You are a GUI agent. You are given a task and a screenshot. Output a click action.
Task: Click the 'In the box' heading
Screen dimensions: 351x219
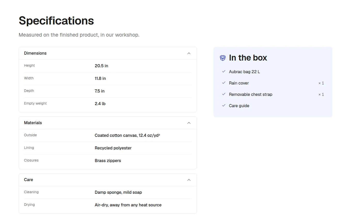(x=248, y=58)
